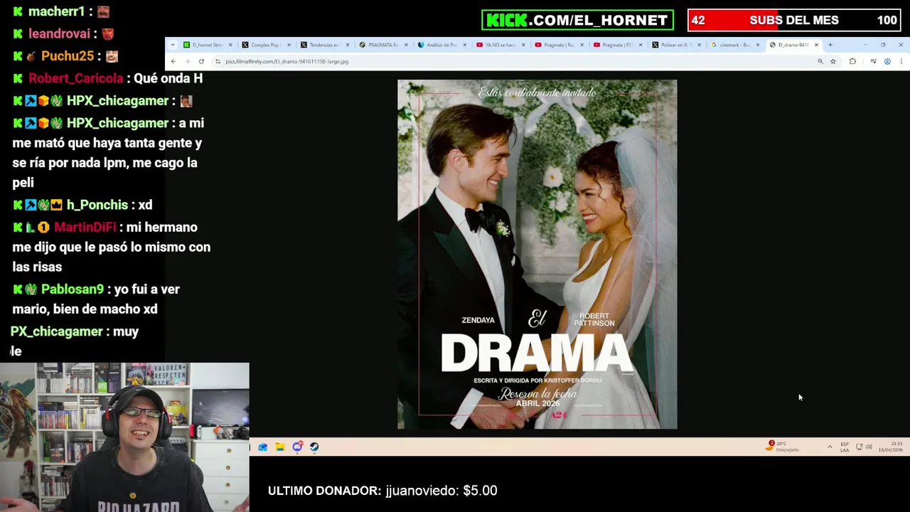Click chat username macherr1

pos(56,11)
